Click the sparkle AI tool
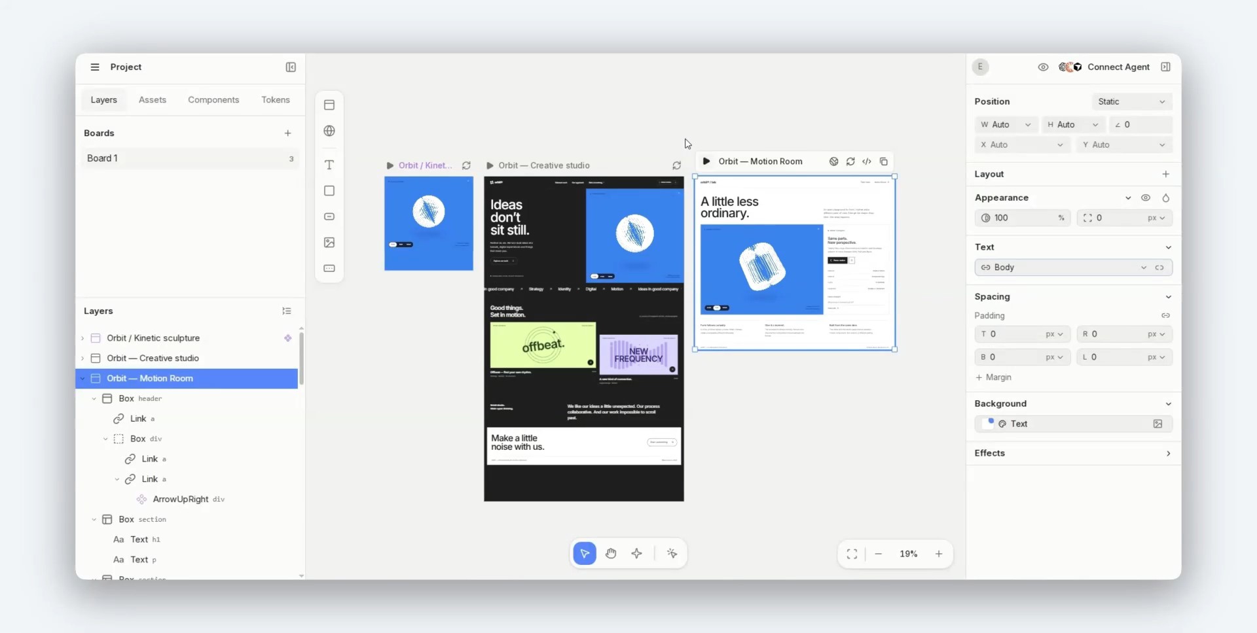1257x633 pixels. click(637, 554)
